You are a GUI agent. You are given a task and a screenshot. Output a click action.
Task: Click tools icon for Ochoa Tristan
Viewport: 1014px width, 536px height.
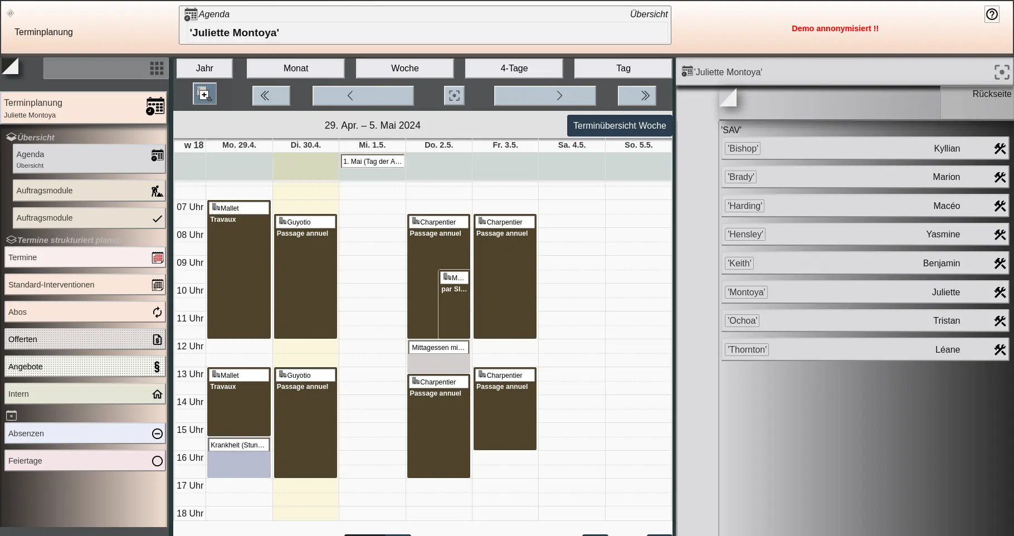1000,321
